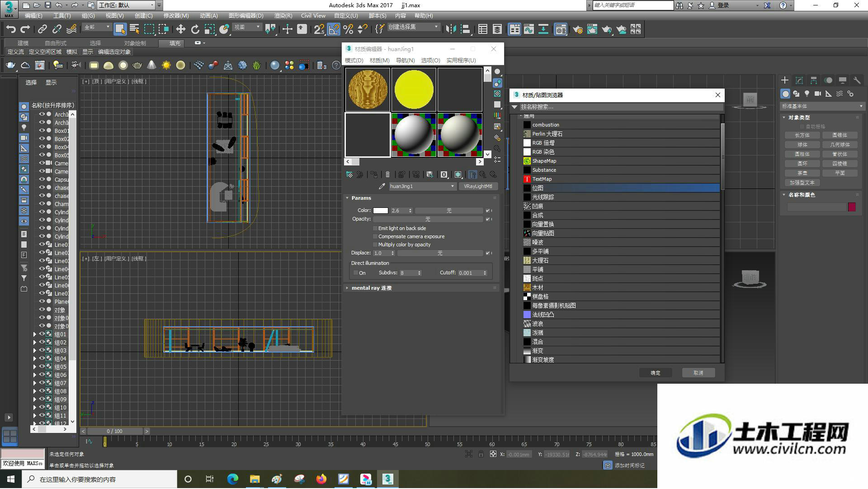Click the 球体 create button
Viewport: 868px width, 489px height.
coord(802,145)
